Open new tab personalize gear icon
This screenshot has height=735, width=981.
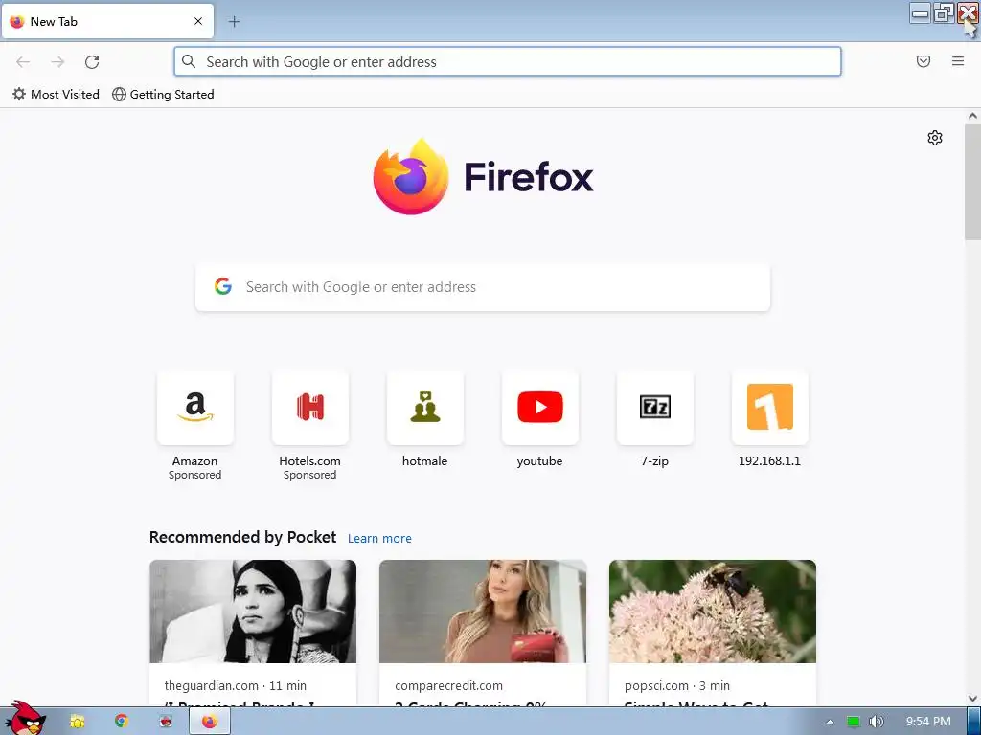click(935, 138)
